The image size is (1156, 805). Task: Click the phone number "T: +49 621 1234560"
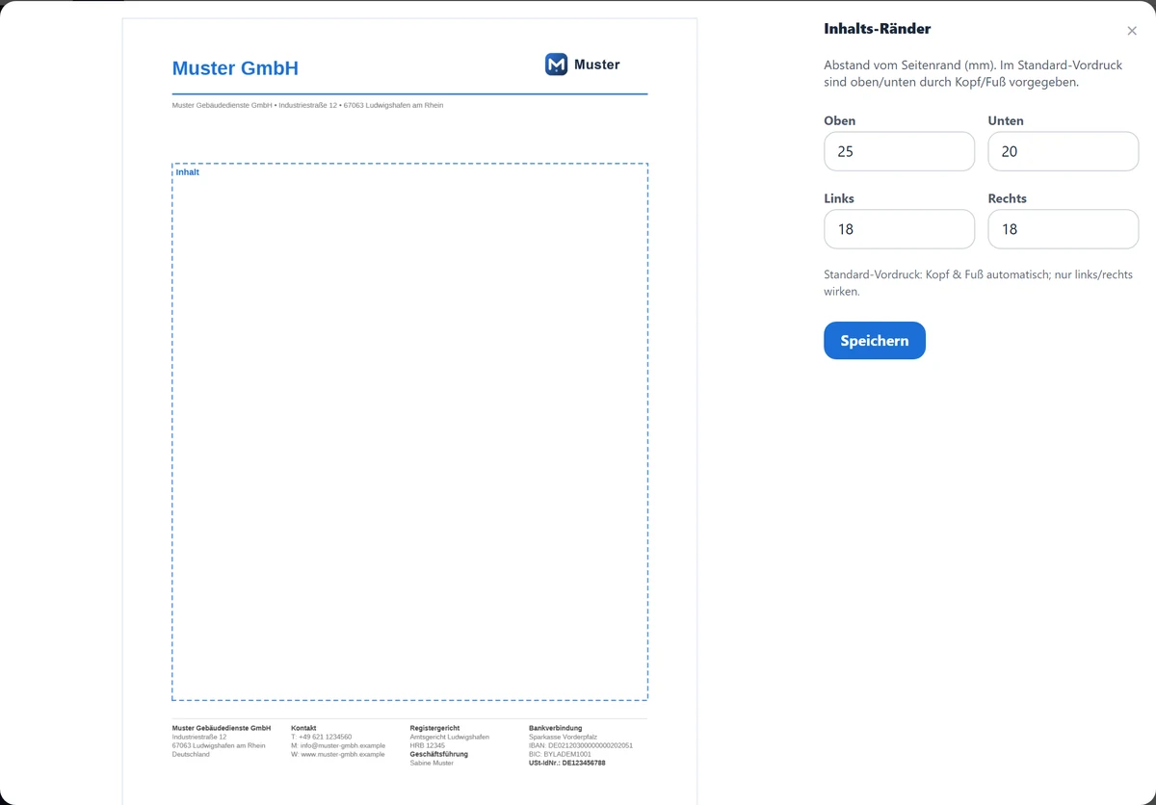(321, 737)
